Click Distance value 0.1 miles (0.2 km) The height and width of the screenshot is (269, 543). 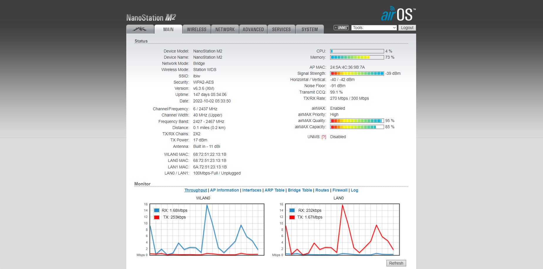[209, 128]
